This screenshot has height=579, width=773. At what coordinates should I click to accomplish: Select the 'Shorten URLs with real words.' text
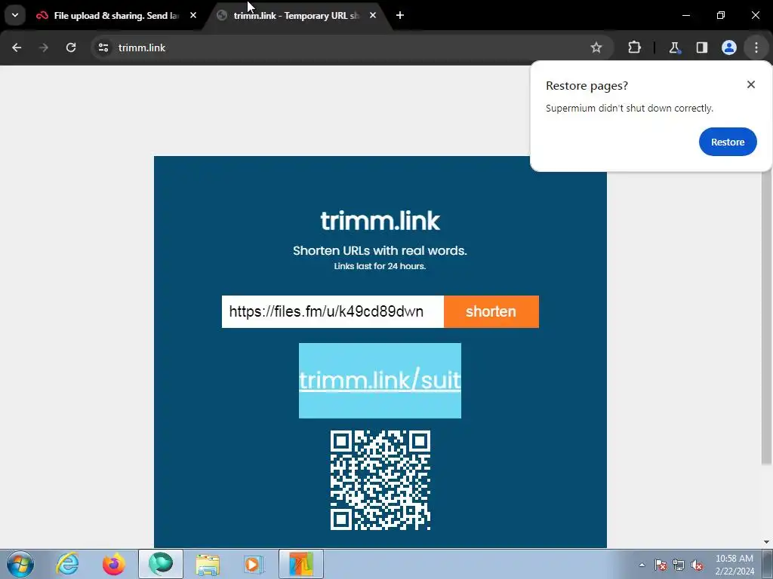tap(380, 250)
